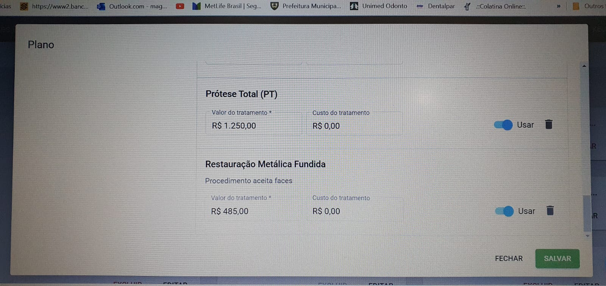Open the Outros bookmarks folder

(588, 6)
